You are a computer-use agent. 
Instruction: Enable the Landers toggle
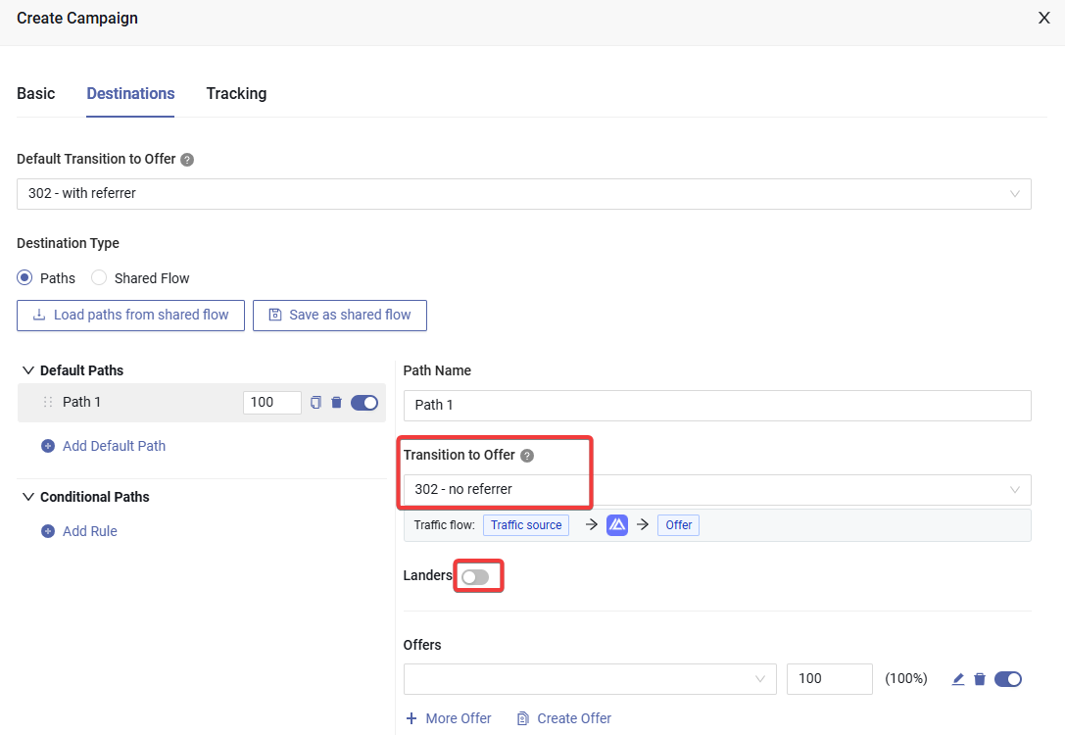point(475,577)
